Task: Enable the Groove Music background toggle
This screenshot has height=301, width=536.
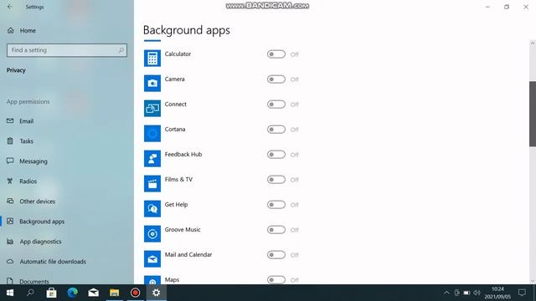Action: pyautogui.click(x=276, y=230)
